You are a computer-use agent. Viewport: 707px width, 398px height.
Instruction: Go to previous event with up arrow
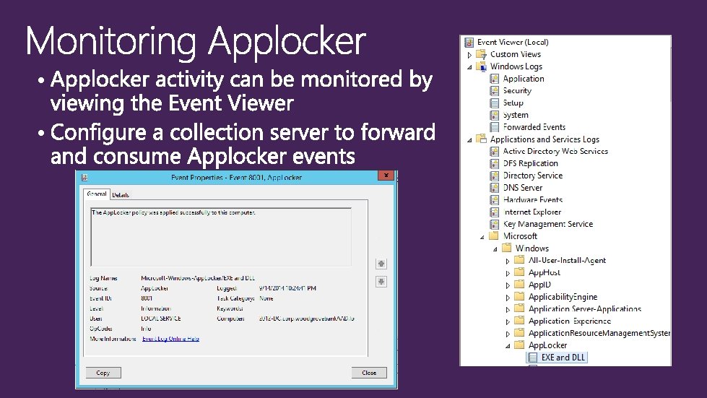381,264
